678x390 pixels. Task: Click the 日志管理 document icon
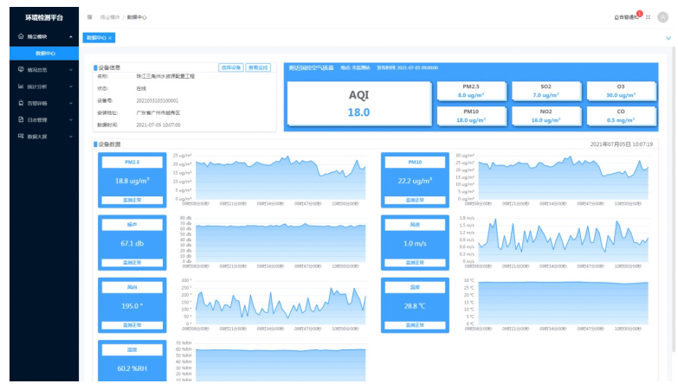coord(21,119)
